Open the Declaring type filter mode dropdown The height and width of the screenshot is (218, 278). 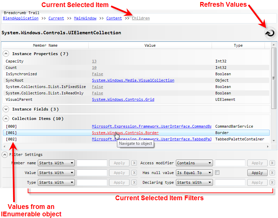tap(194, 182)
